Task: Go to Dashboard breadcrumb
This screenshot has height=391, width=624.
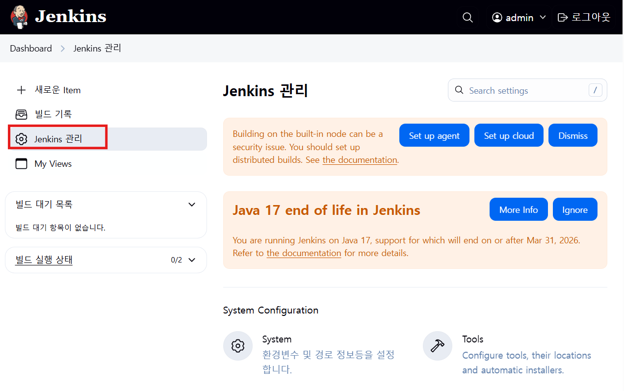Action: 31,49
